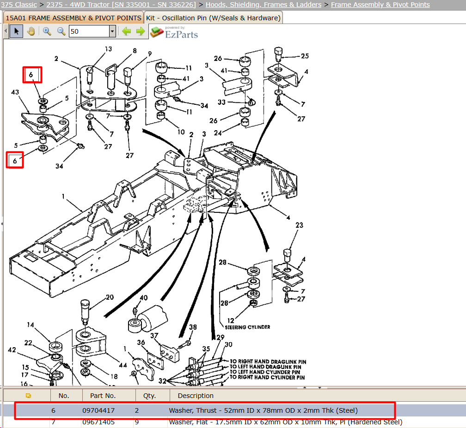
Task: Click the splitter collapse arrows above parts table
Action: point(312,388)
